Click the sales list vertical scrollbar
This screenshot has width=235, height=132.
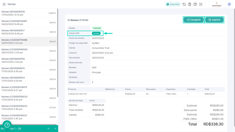[57, 53]
